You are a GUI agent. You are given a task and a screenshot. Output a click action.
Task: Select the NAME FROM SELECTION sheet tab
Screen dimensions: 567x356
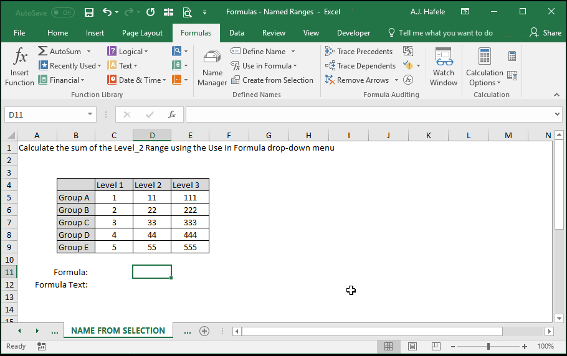pos(118,330)
